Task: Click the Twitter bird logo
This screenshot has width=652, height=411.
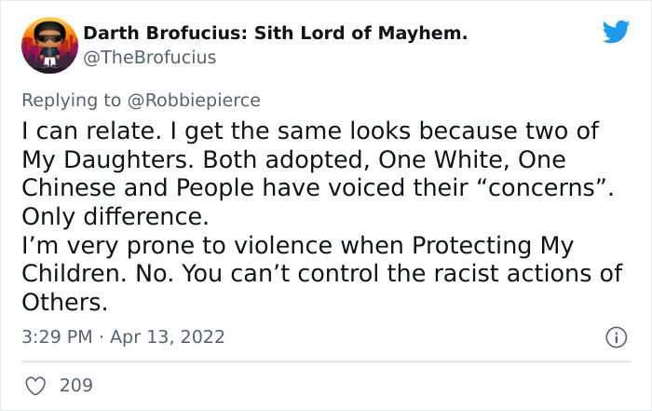Action: point(616,32)
